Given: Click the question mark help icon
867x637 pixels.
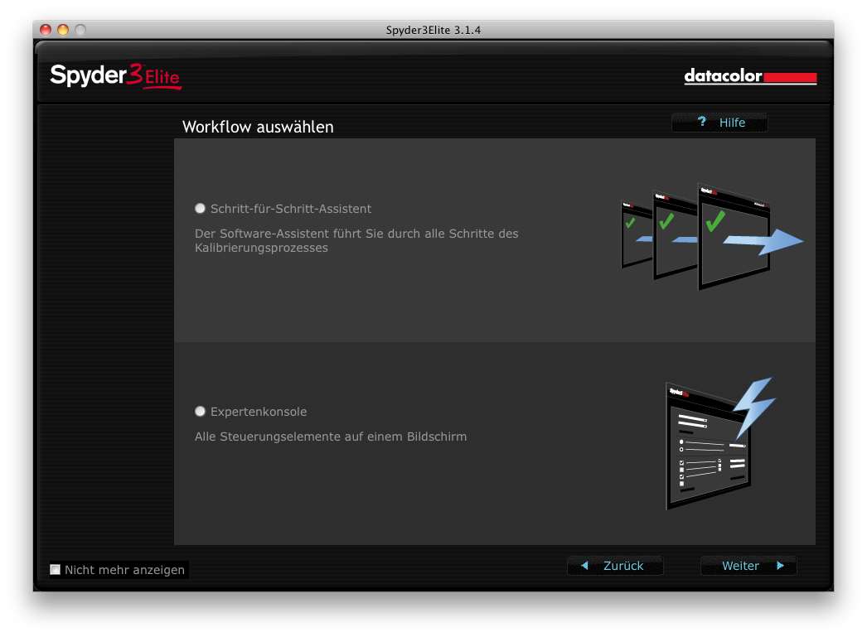Looking at the screenshot, I should tap(702, 122).
